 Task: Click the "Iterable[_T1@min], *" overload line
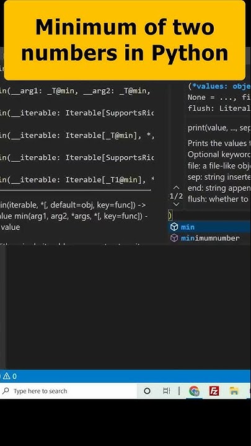coord(77,180)
